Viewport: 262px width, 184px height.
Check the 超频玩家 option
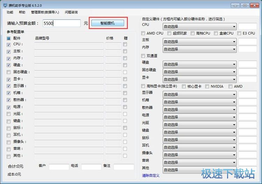pos(169,33)
